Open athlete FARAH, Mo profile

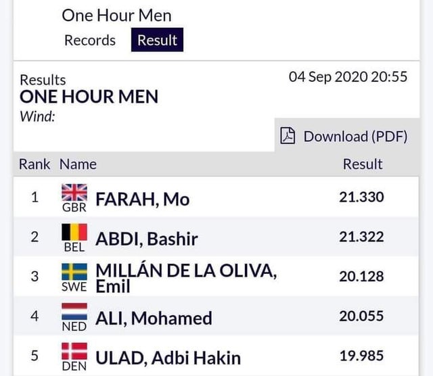click(143, 199)
